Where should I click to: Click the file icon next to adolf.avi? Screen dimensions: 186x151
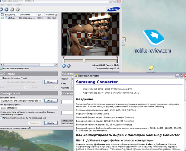(x=6, y=18)
